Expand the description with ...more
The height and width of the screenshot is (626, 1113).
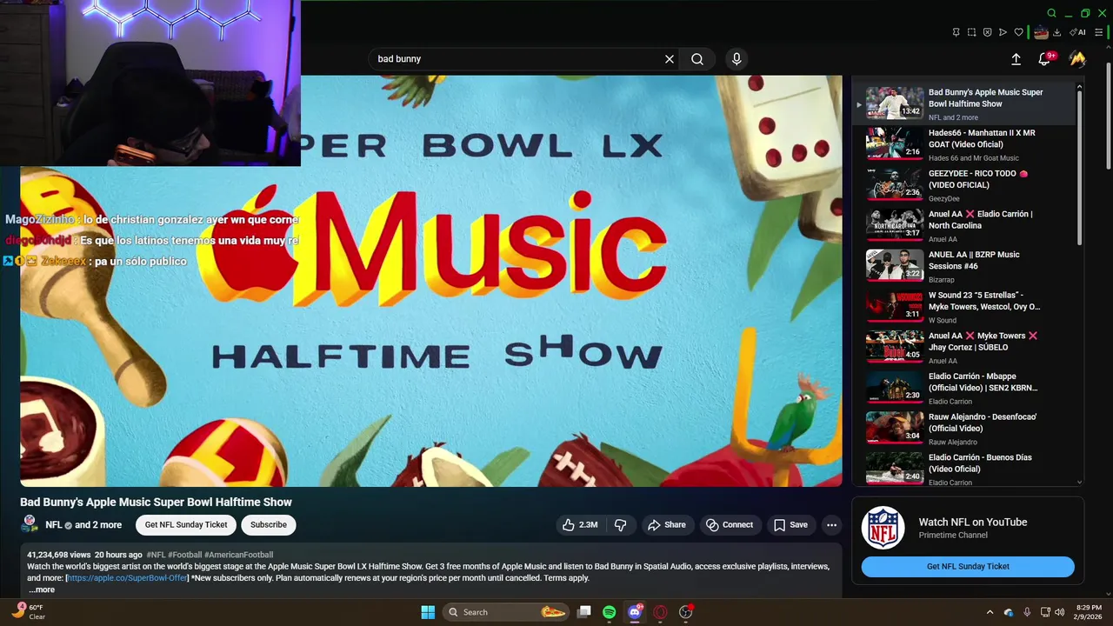click(41, 589)
